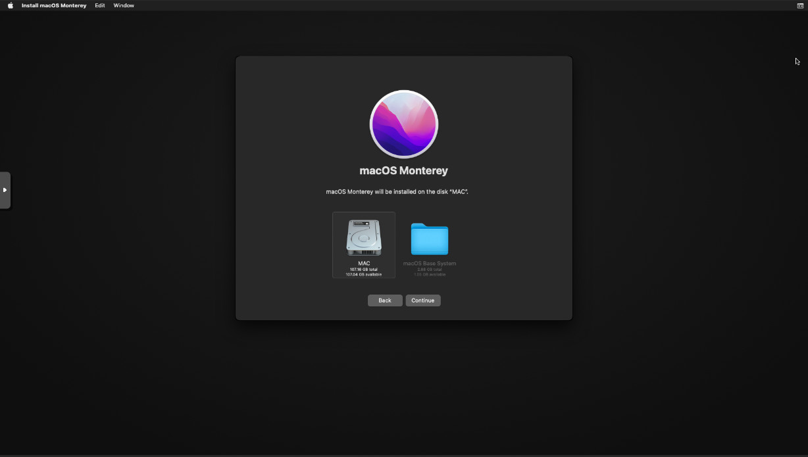Viewport: 808px width, 457px height.
Task: Click the macOS Base System folder icon
Action: click(x=429, y=239)
